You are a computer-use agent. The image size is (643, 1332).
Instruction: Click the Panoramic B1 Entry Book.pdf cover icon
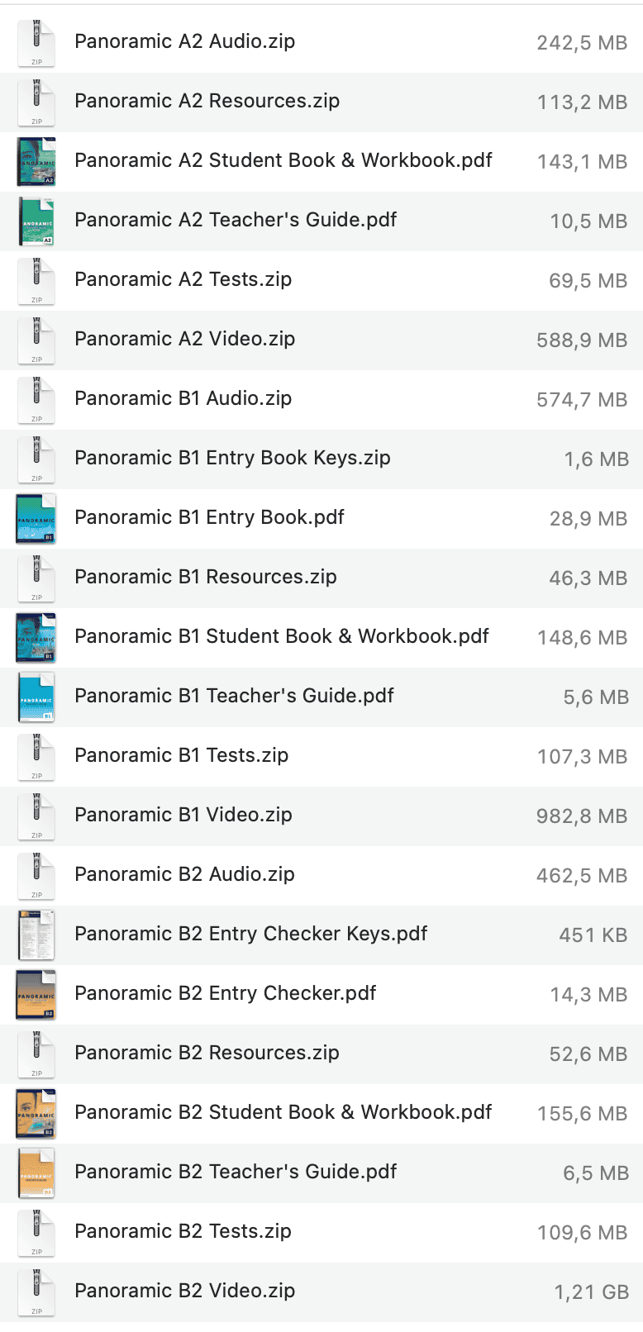tap(36, 519)
